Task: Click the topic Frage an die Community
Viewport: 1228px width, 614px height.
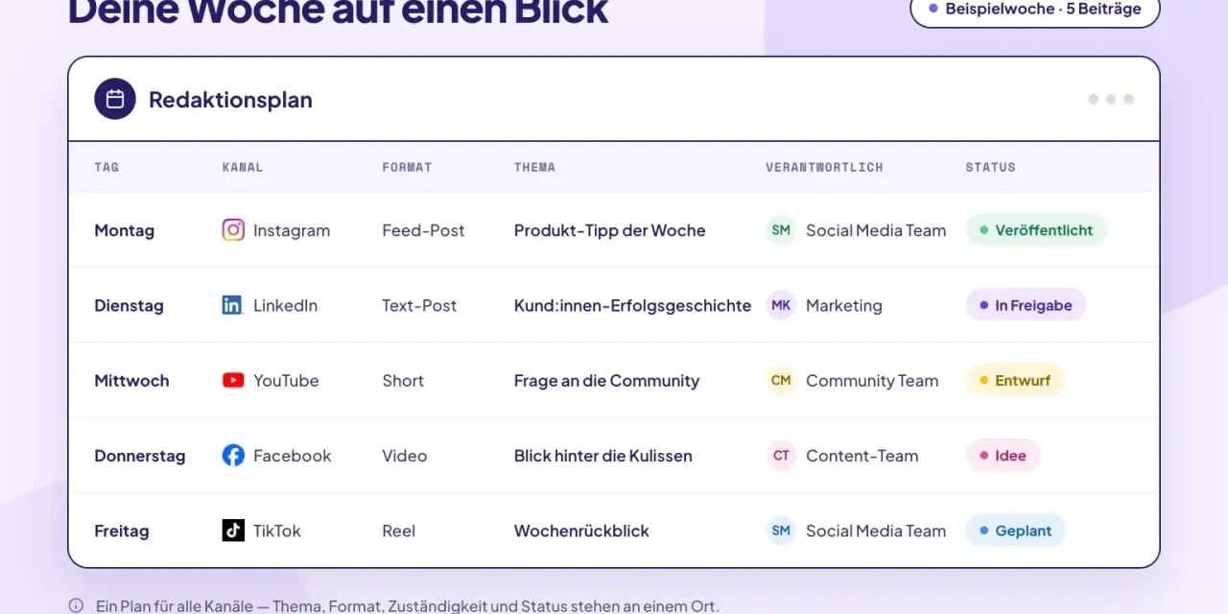Action: click(606, 380)
